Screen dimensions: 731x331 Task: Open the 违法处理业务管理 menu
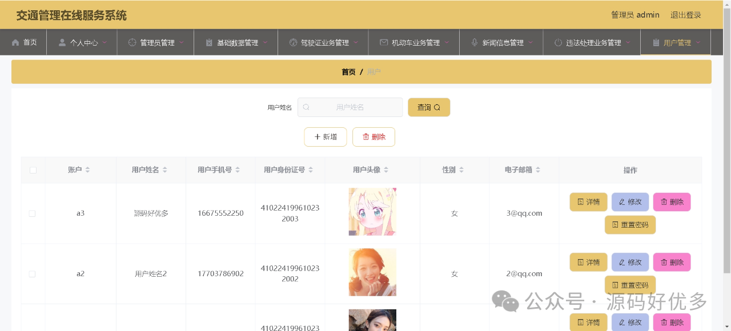[x=592, y=42]
